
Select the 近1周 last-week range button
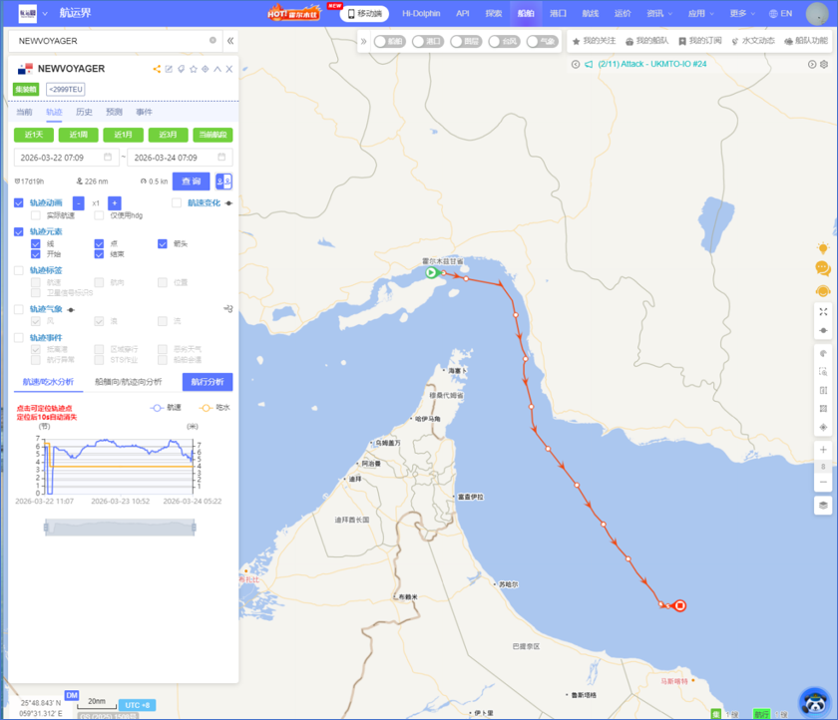[x=77, y=135]
